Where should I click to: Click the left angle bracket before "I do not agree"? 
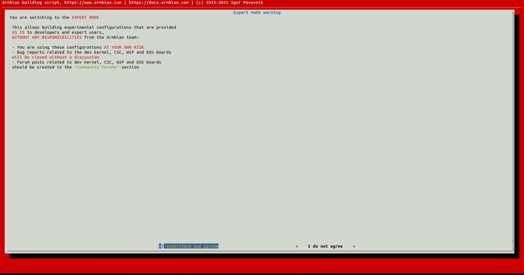297,246
